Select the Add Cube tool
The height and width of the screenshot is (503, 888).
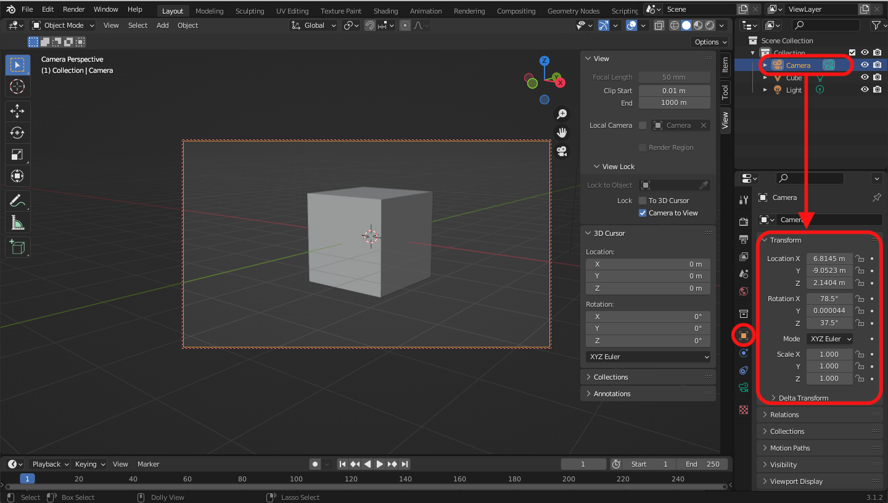(17, 247)
